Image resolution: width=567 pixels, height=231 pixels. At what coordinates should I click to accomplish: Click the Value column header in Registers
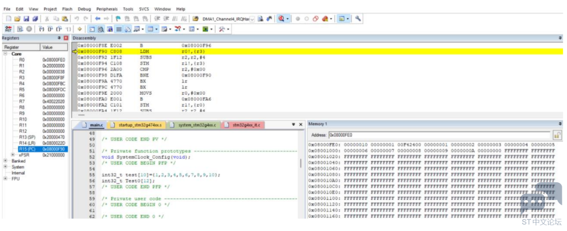[x=54, y=47]
